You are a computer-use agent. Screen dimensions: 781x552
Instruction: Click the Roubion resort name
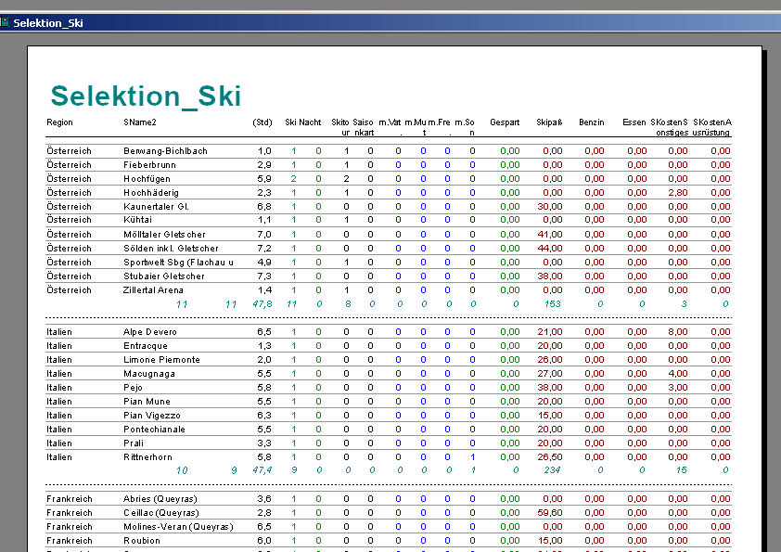[x=140, y=540]
